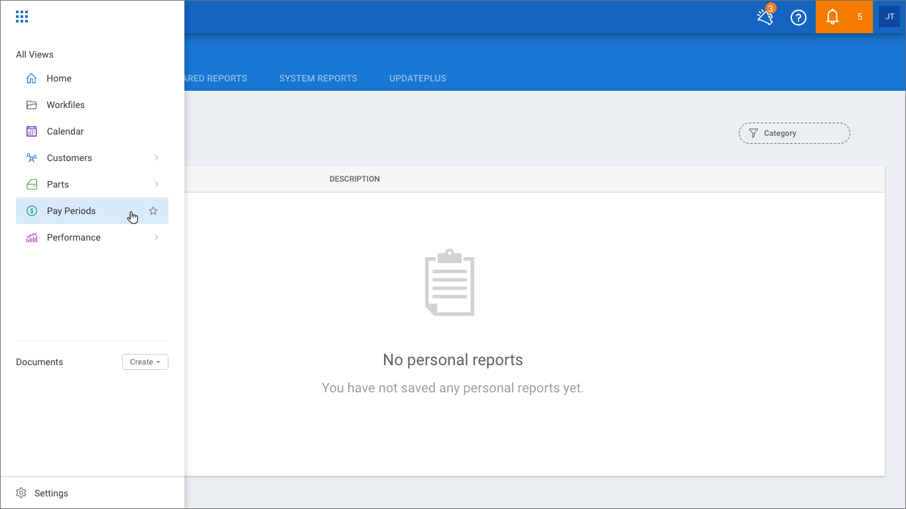Select Workfiles in All Views
This screenshot has height=509, width=906.
(92, 105)
